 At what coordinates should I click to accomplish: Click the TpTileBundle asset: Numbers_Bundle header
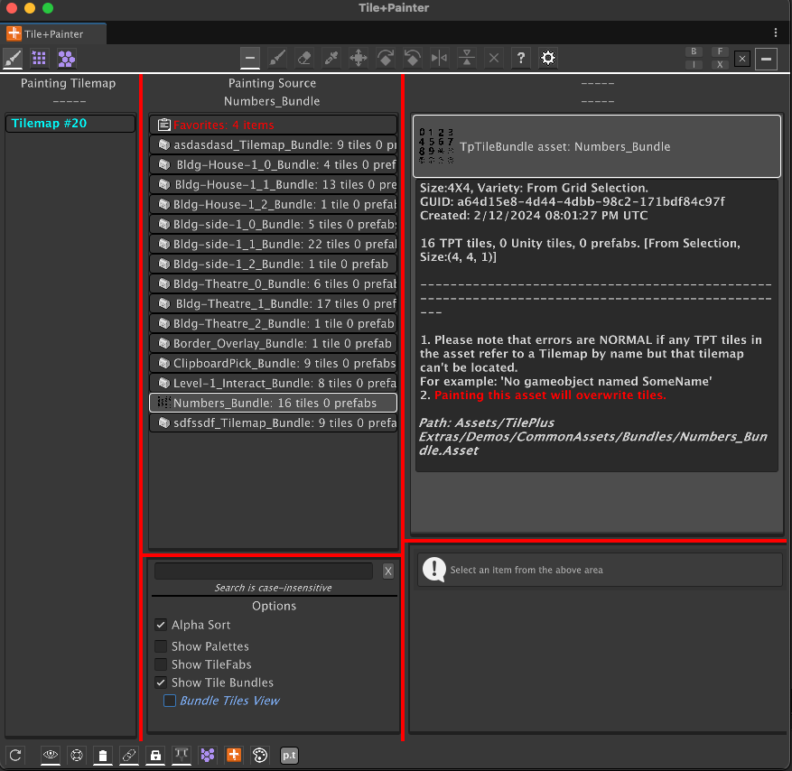[x=597, y=146]
